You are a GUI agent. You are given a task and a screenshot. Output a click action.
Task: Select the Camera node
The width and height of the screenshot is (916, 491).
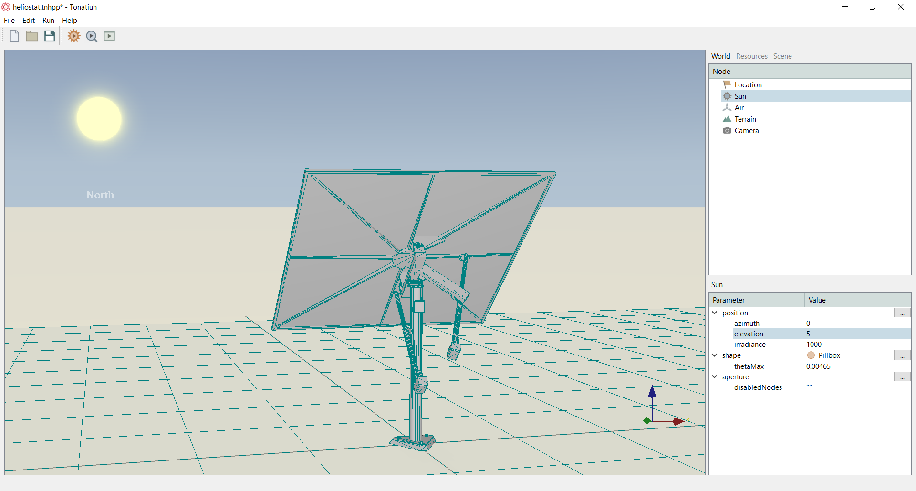(x=747, y=130)
